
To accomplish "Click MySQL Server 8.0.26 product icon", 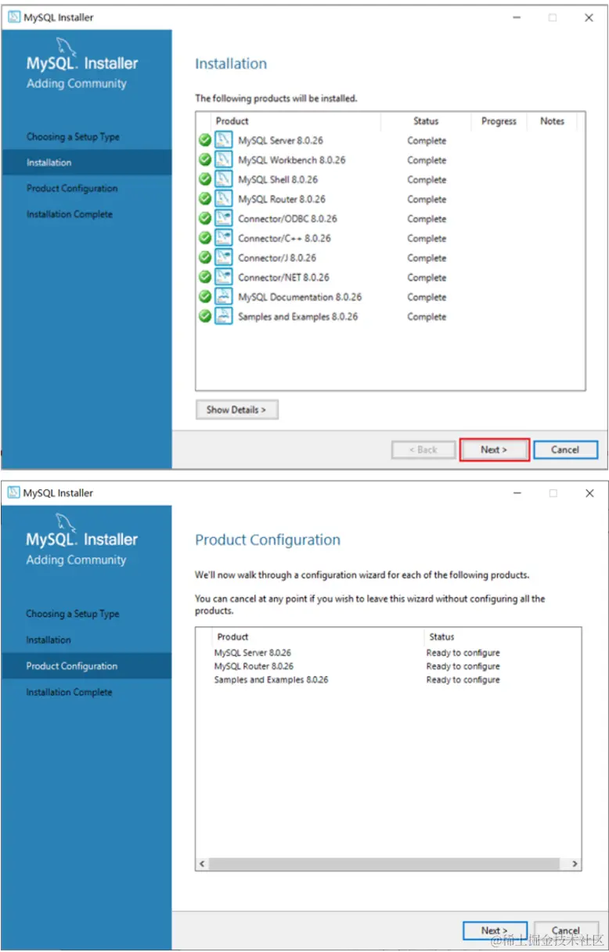I will 224,140.
